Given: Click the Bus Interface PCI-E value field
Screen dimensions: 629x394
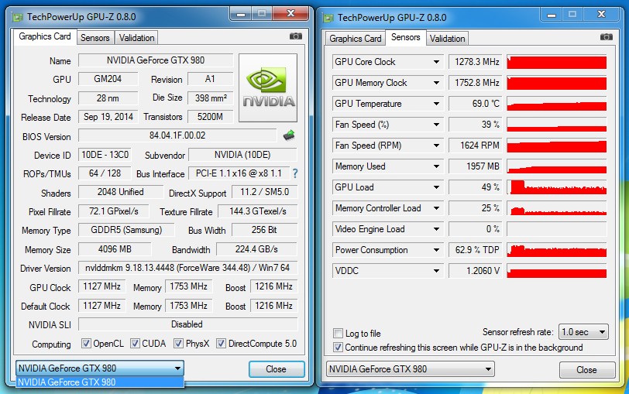Looking at the screenshot, I should pyautogui.click(x=239, y=173).
